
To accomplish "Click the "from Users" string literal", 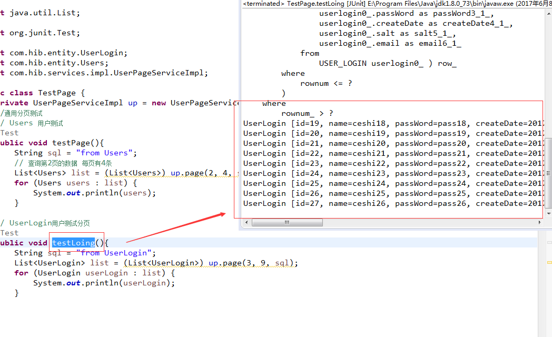I will pyautogui.click(x=104, y=153).
